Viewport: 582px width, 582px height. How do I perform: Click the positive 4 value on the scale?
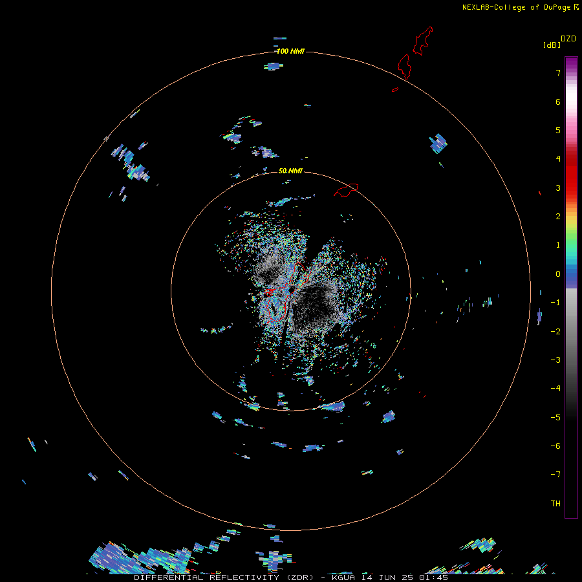pos(558,159)
